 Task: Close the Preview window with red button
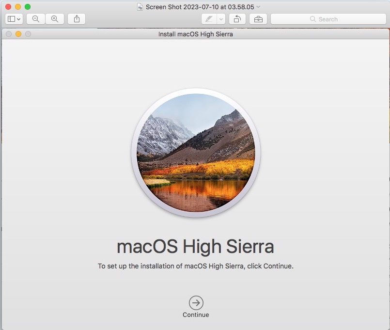click(8, 7)
